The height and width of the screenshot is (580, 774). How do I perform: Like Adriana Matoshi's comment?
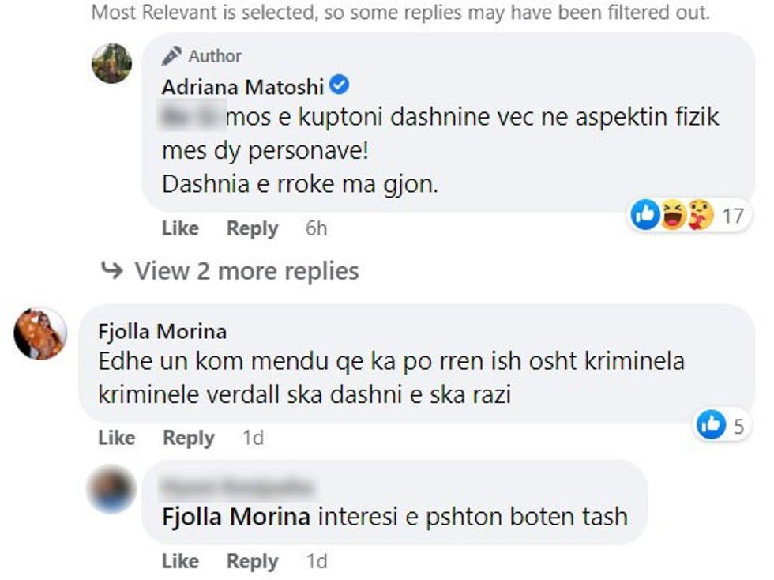coord(180,228)
